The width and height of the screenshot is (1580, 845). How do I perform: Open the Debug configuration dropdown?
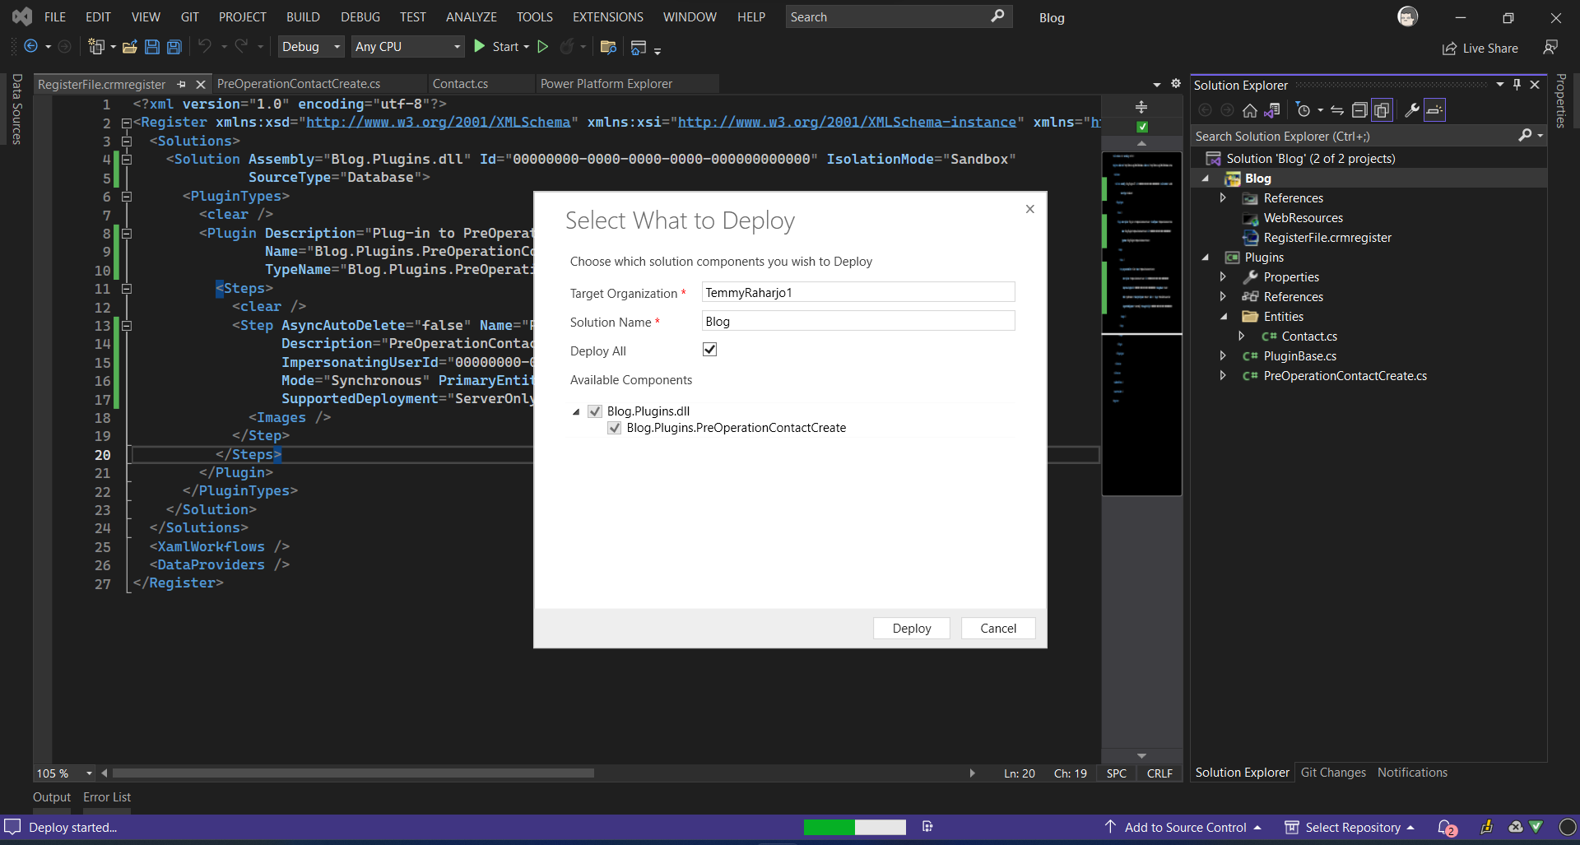[311, 47]
